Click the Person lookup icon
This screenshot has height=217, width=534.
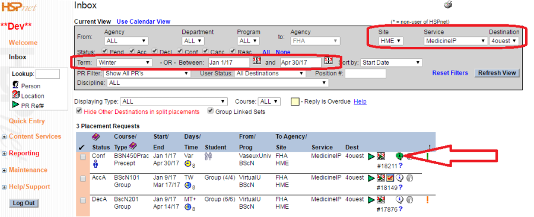click(x=15, y=85)
